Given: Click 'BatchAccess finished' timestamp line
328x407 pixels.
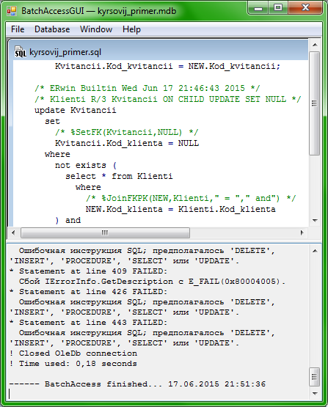Looking at the screenshot, I should [137, 384].
